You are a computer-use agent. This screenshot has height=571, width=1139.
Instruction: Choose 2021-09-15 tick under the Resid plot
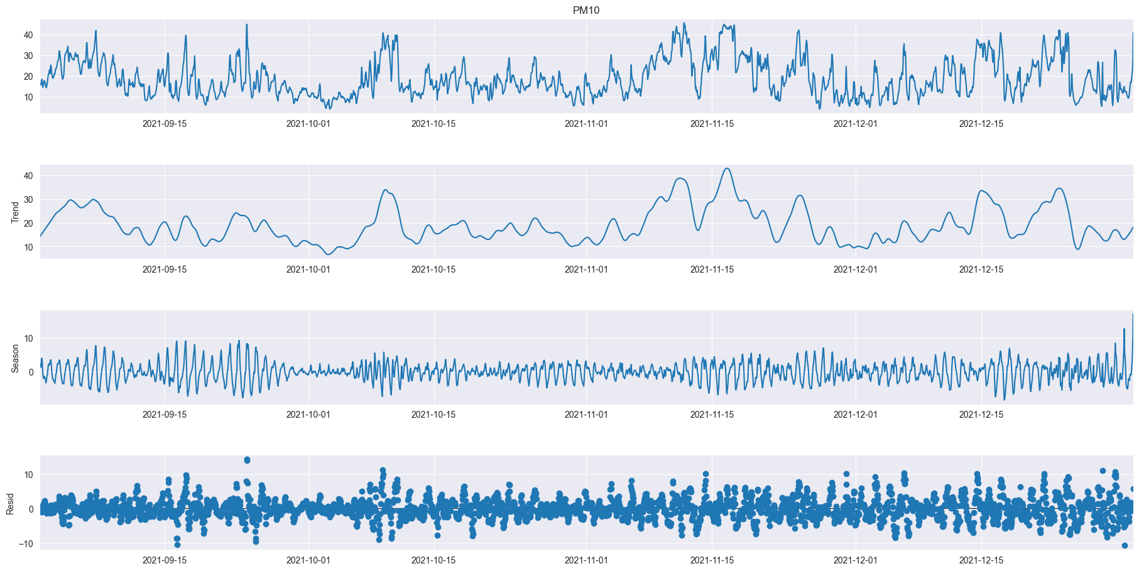pyautogui.click(x=165, y=560)
